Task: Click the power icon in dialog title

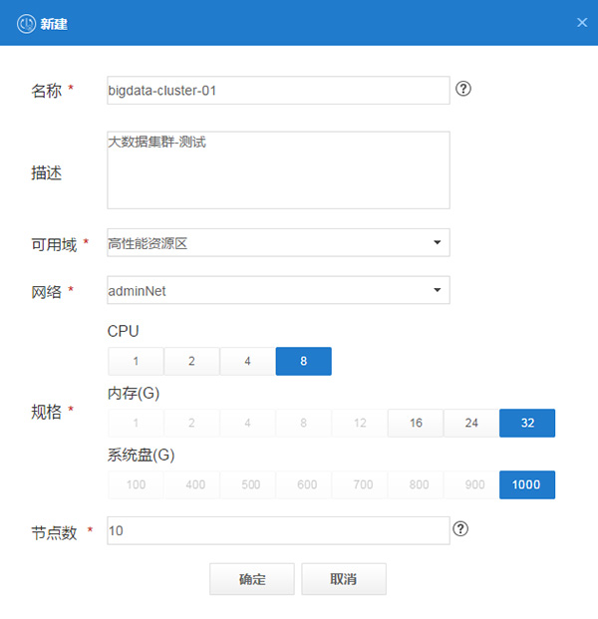Action: 27,23
